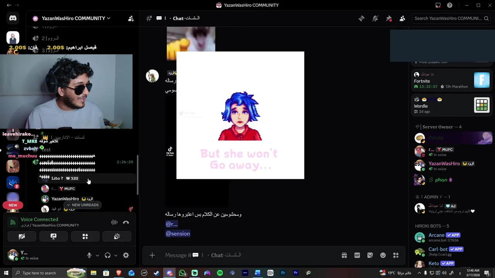Screen dimensions: 495x278
Task: Open Windows notification center icon
Action: pos(487,273)
